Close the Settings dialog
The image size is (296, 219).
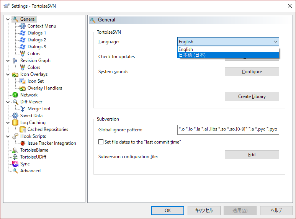(x=290, y=6)
